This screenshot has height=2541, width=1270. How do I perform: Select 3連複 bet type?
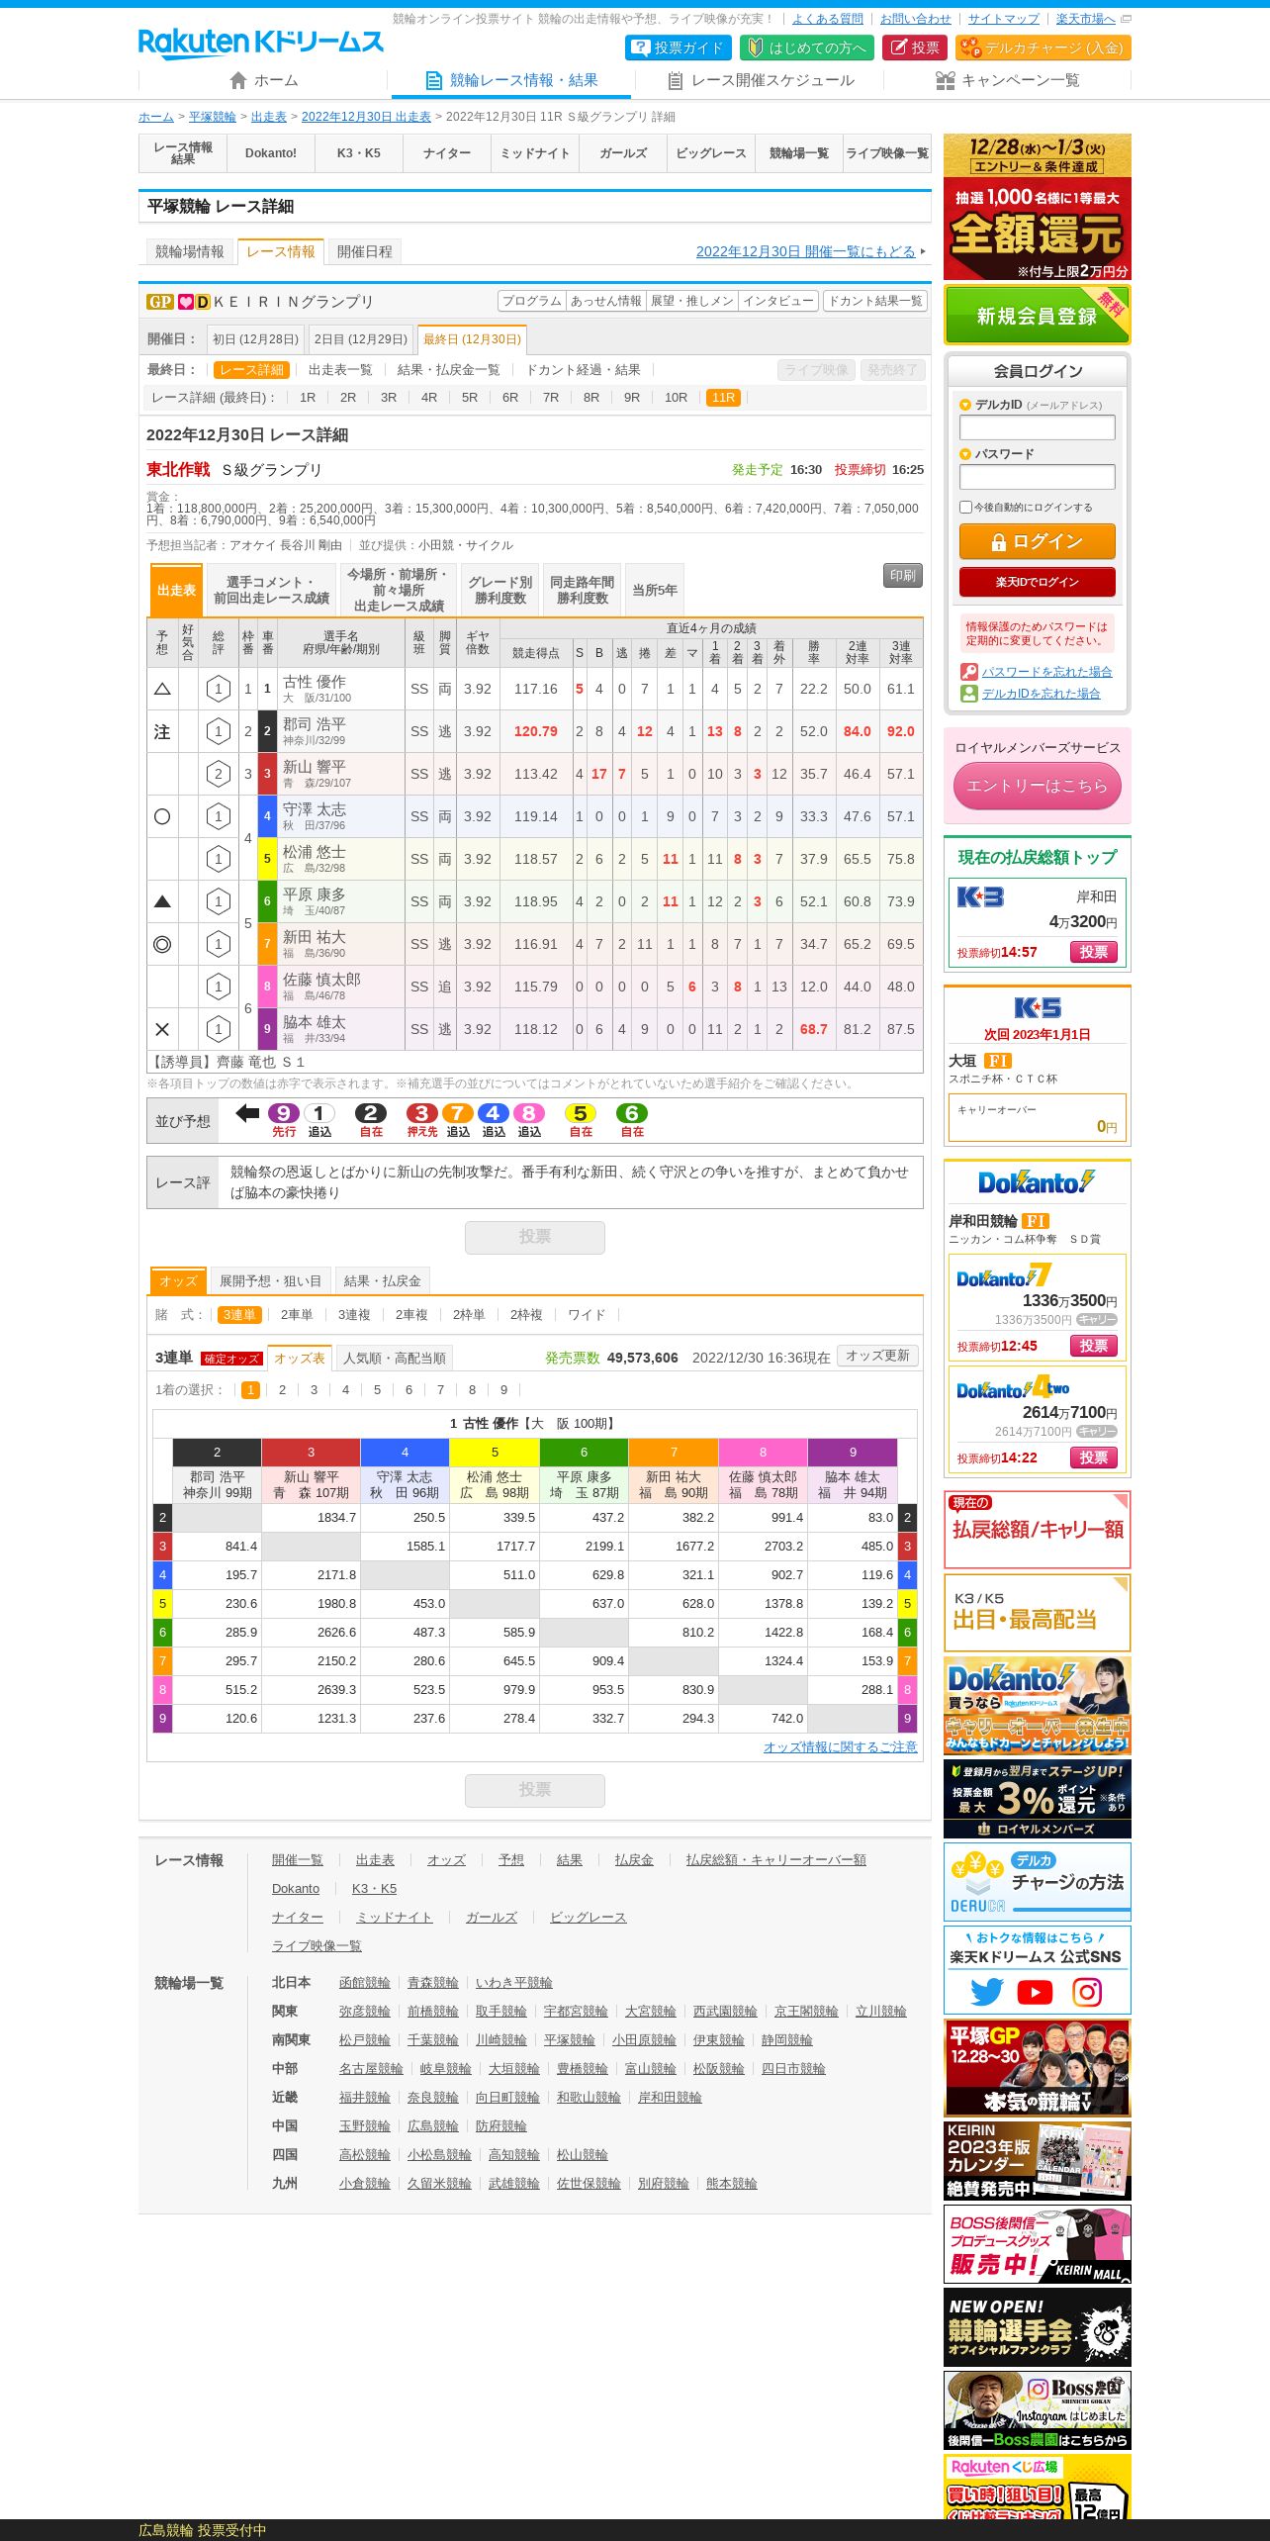click(354, 1315)
